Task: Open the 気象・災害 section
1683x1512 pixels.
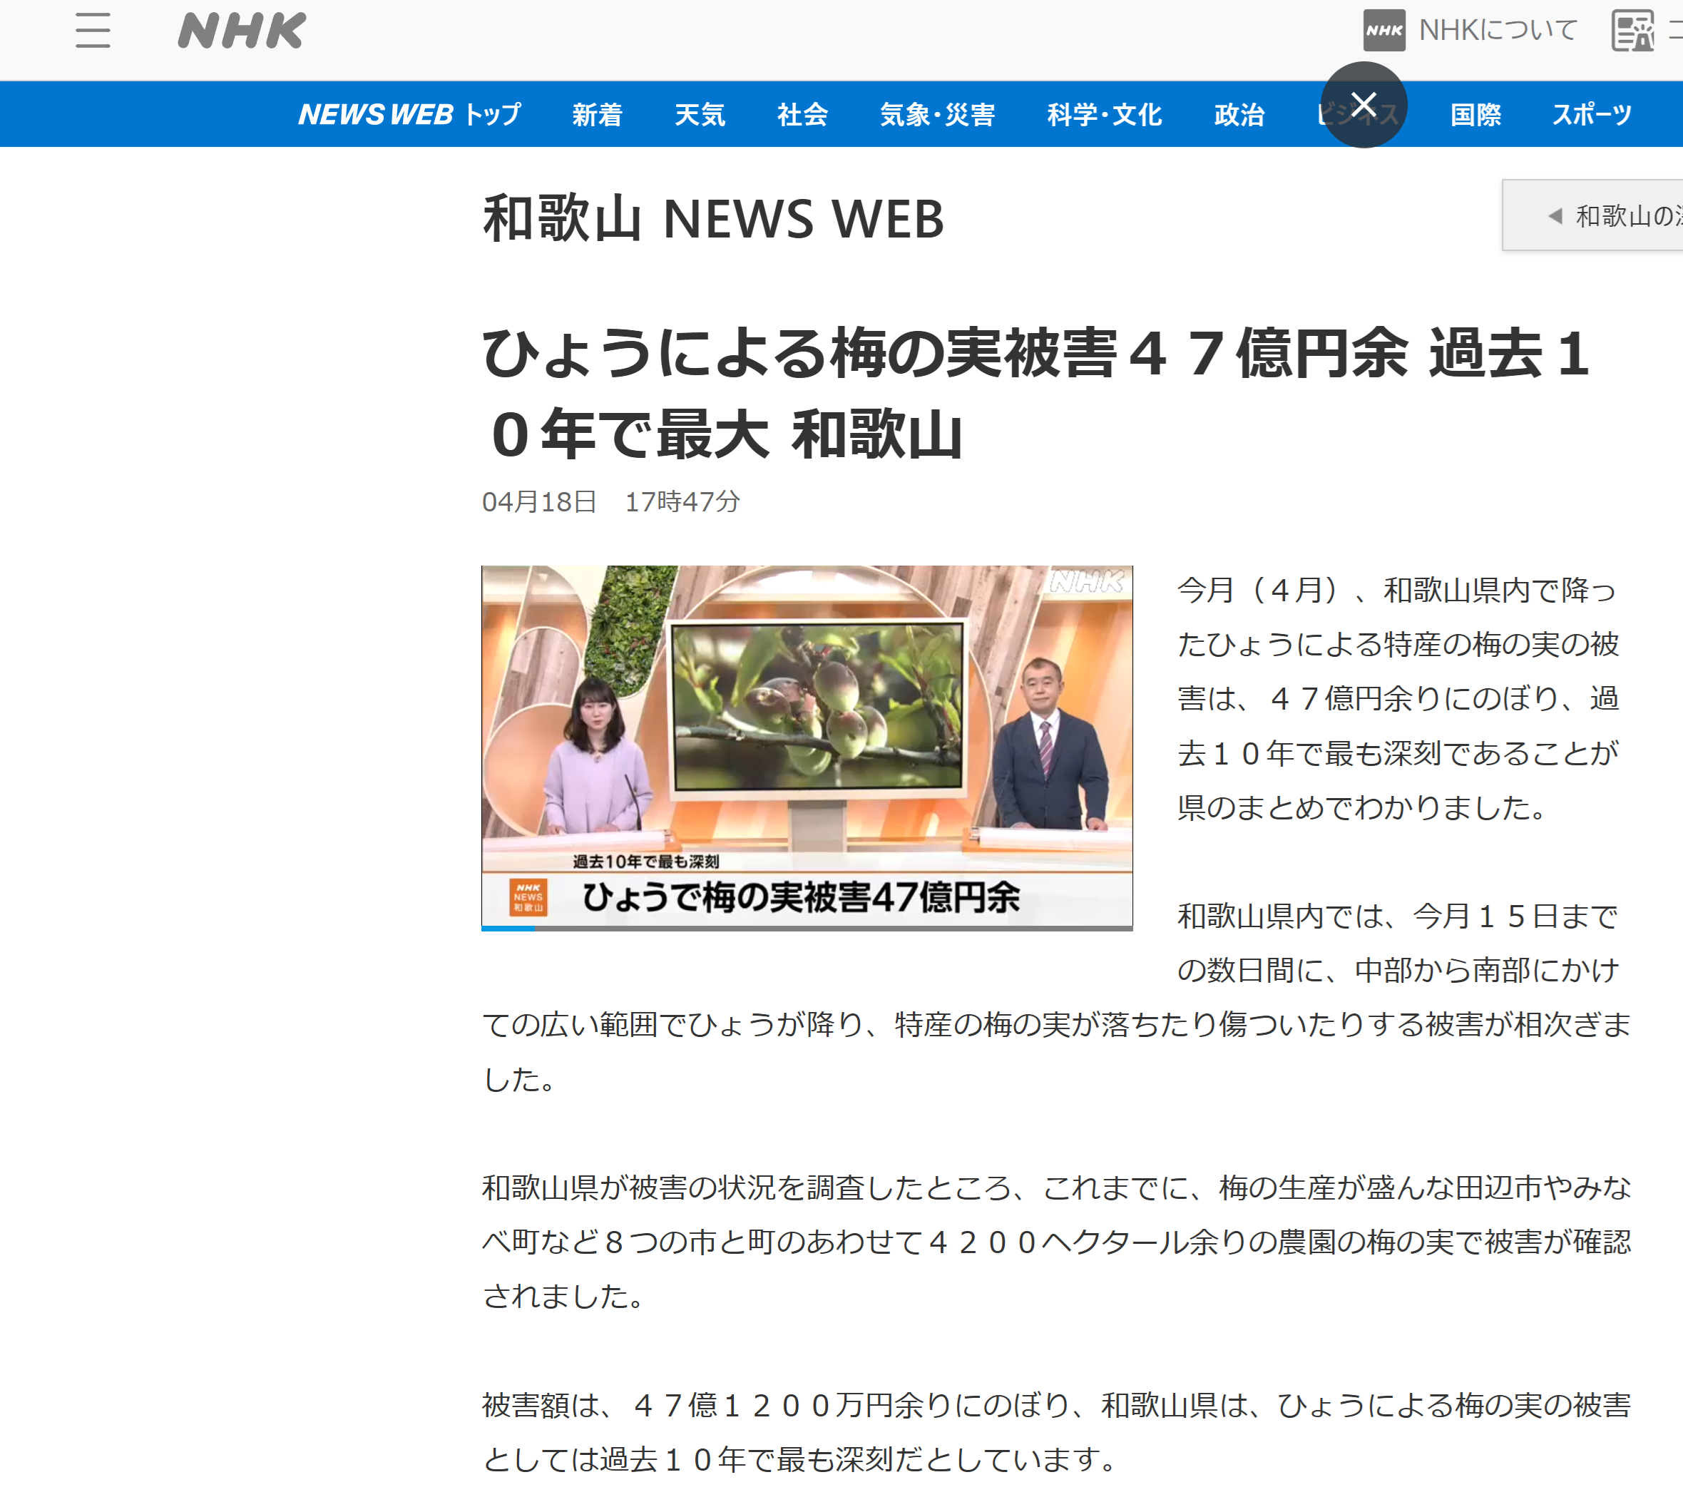Action: point(937,115)
